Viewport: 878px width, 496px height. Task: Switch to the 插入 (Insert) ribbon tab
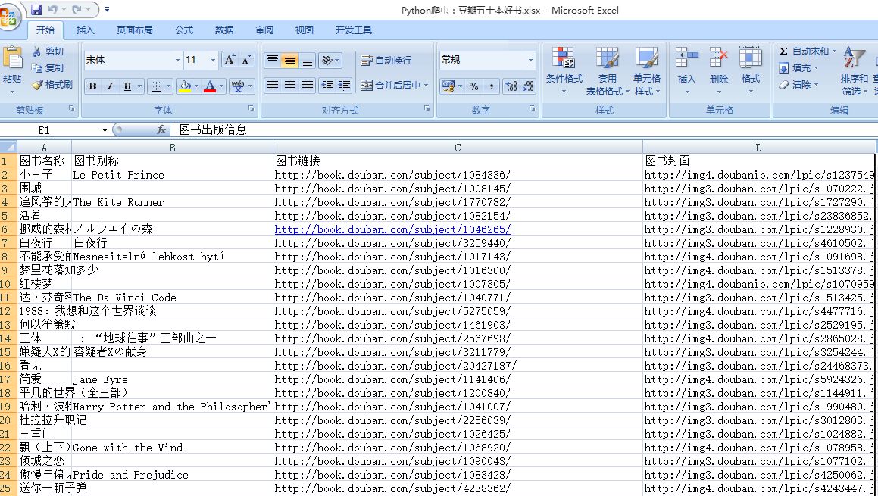point(86,30)
